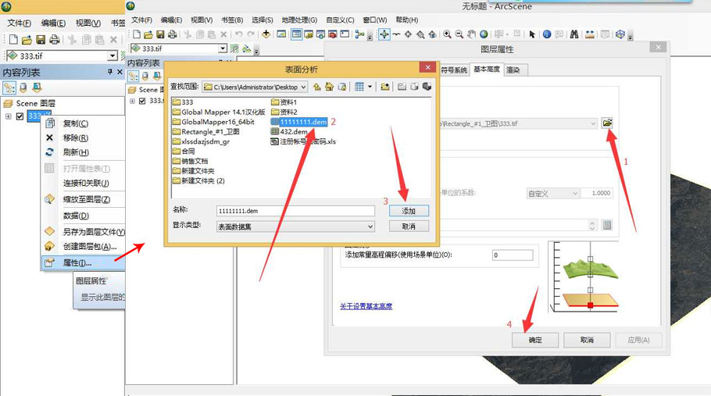
Task: Select the black arrow Select Graphics tool
Action: [x=532, y=34]
